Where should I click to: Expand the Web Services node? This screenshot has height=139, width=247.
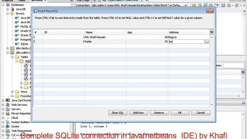click(x=3, y=105)
